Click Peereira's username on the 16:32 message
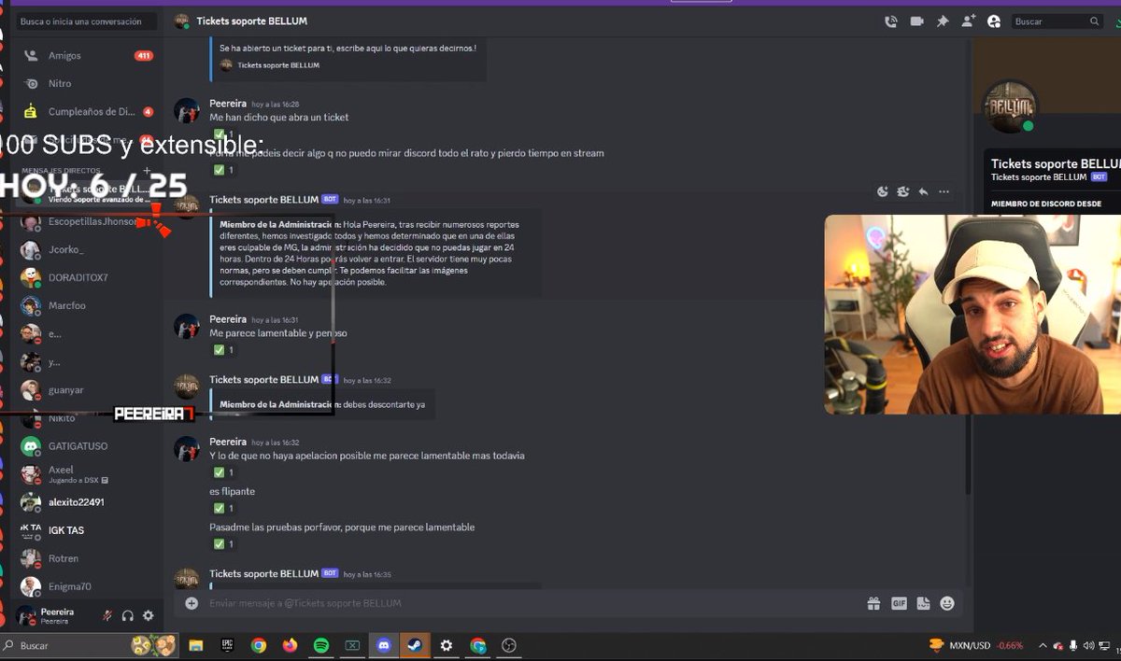This screenshot has width=1121, height=661. point(227,441)
